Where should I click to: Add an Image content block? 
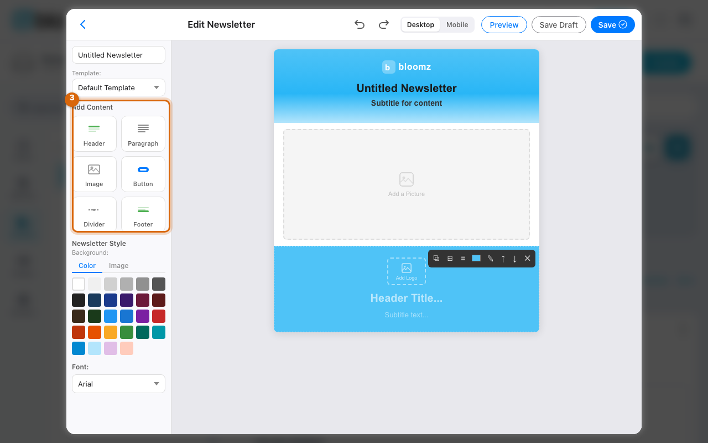94,174
